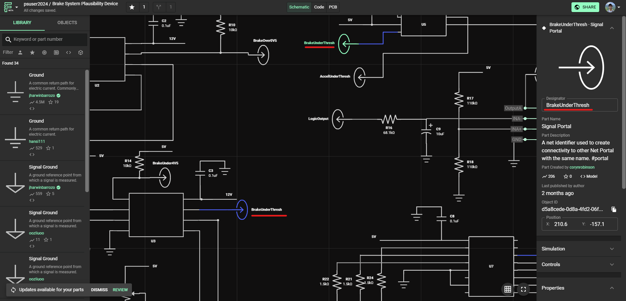Select capacitor C9 10uF symbol
Image resolution: width=626 pixels, height=301 pixels.
pos(426,132)
